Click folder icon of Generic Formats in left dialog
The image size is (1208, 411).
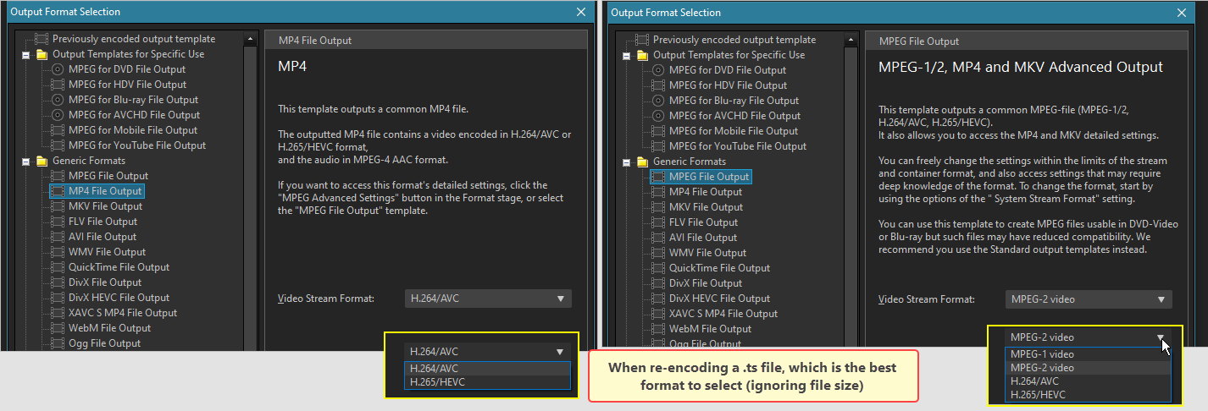point(42,161)
